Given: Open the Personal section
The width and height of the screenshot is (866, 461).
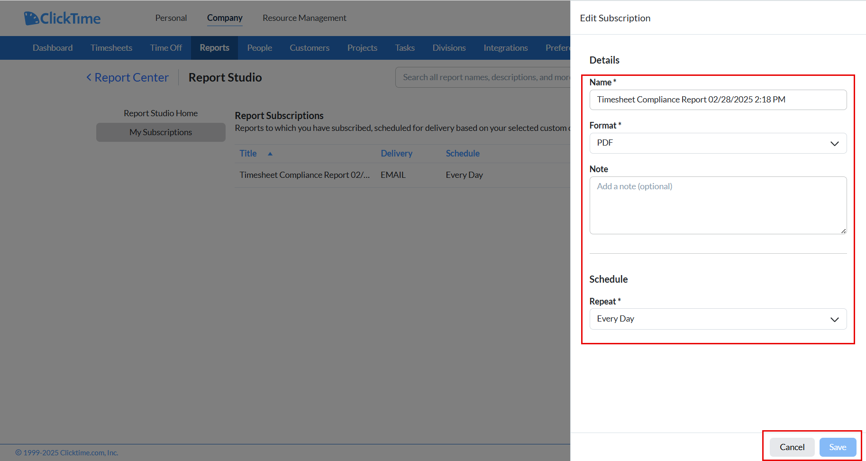Looking at the screenshot, I should click(171, 18).
